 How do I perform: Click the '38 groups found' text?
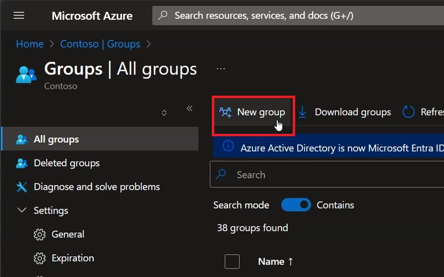point(253,228)
